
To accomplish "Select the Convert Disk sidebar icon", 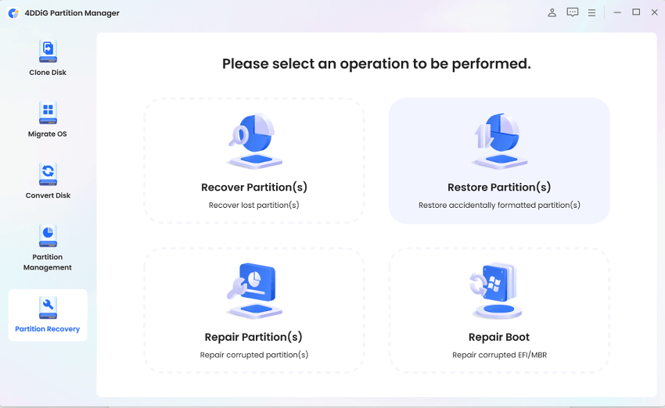I will [48, 174].
